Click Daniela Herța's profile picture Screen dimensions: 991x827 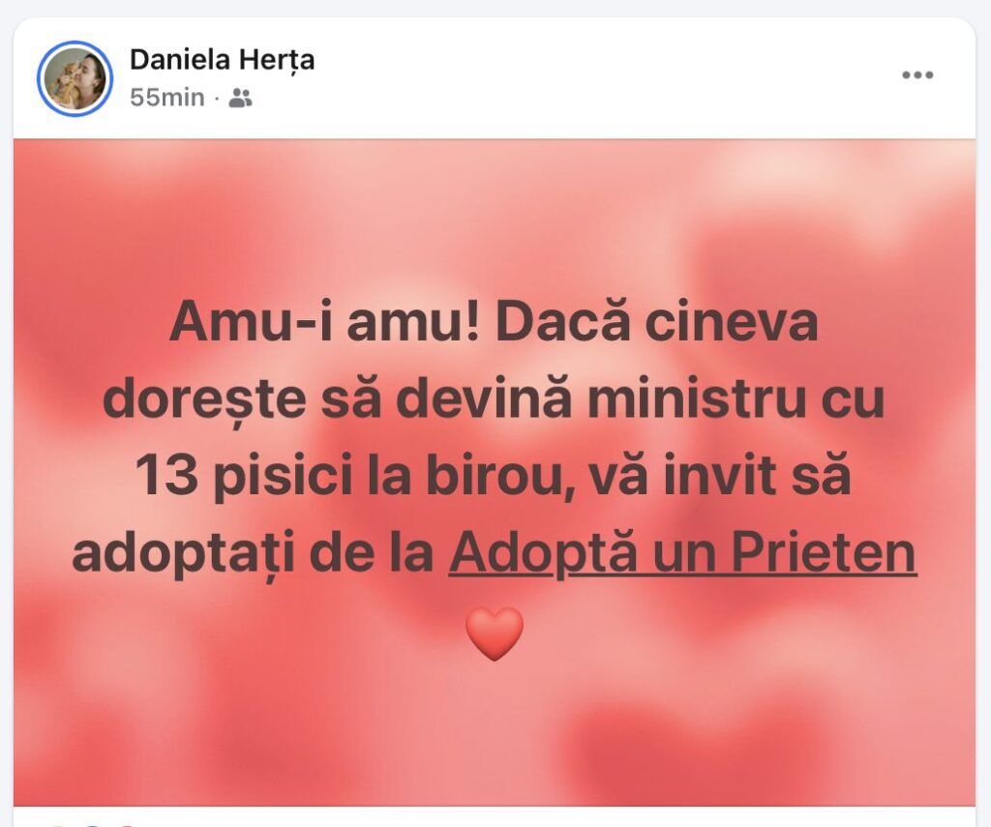tap(75, 79)
